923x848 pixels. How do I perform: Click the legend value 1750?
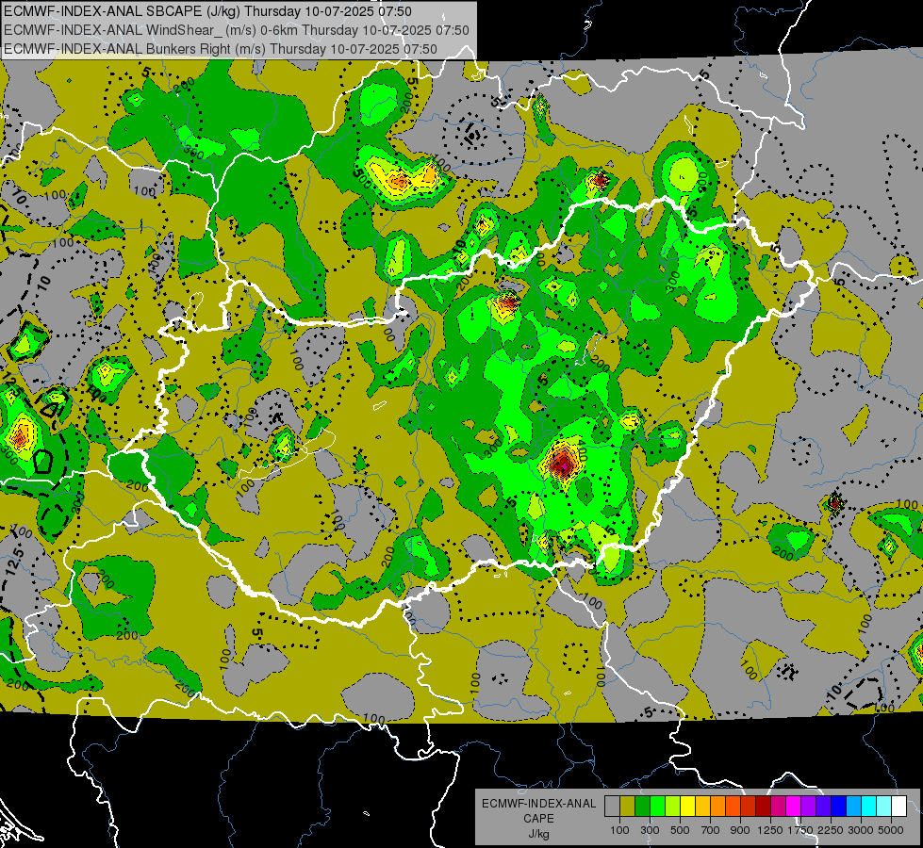(x=800, y=830)
